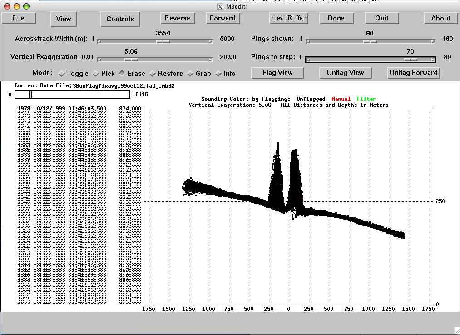Click the red 'Manual' legend label
The image size is (460, 335).
341,99
